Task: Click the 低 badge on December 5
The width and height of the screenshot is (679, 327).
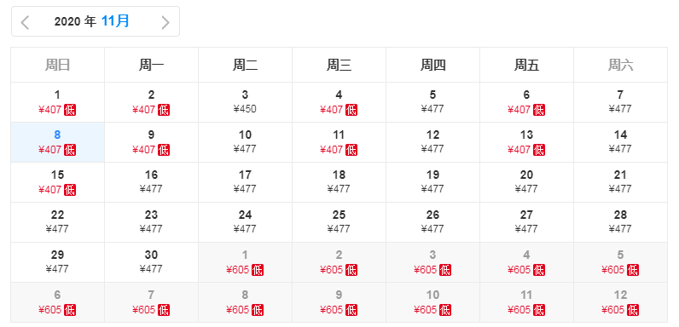Action: [x=633, y=270]
